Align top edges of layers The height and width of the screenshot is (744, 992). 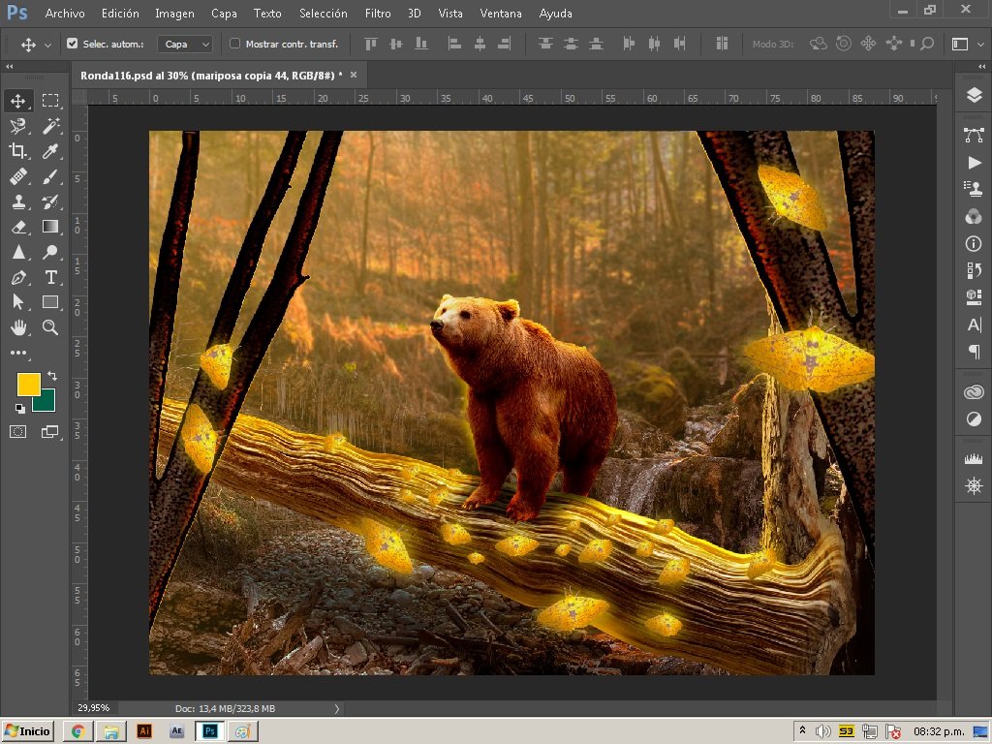coord(371,44)
